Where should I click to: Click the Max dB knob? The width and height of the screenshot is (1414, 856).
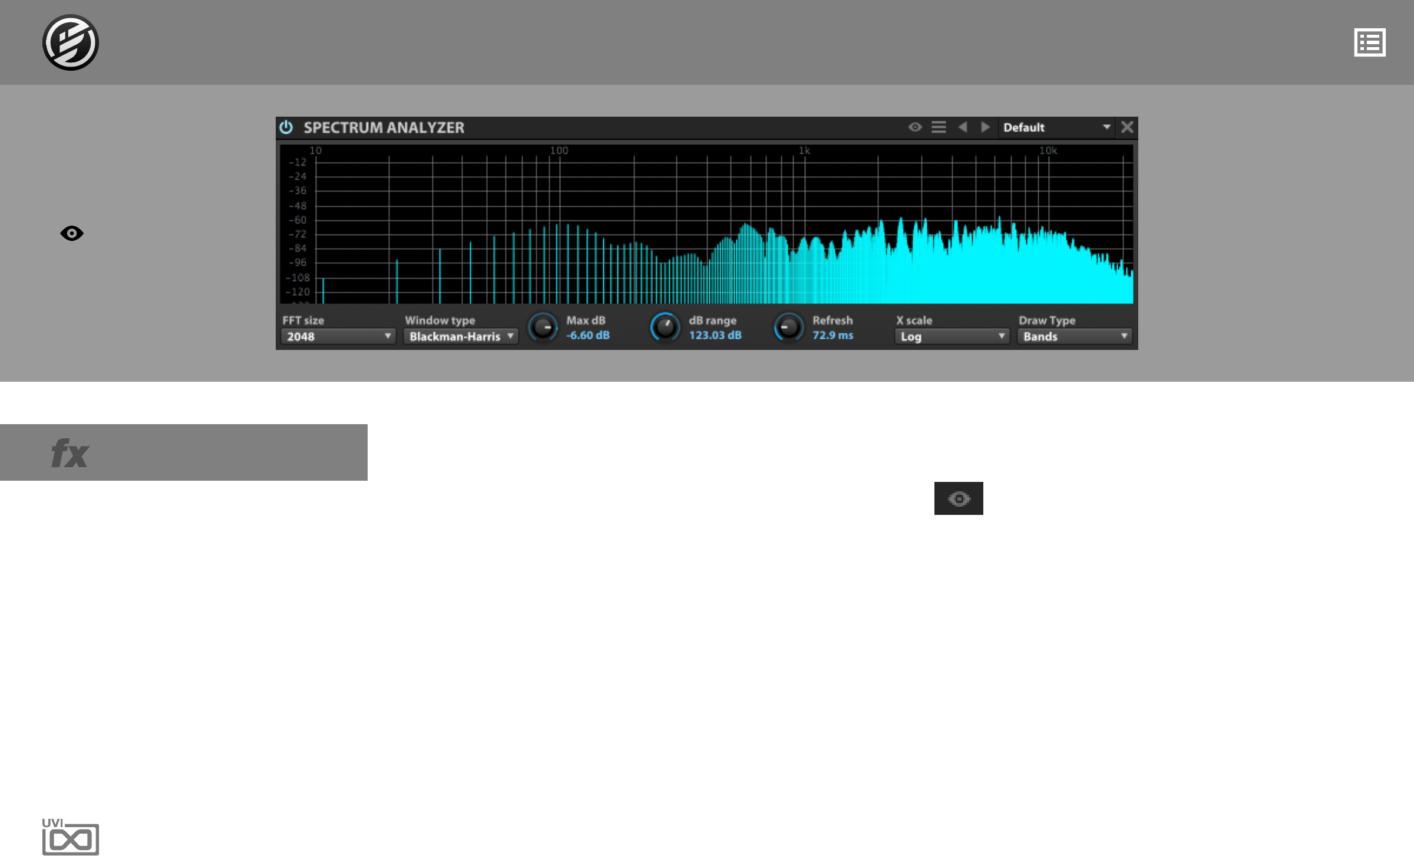click(x=543, y=328)
